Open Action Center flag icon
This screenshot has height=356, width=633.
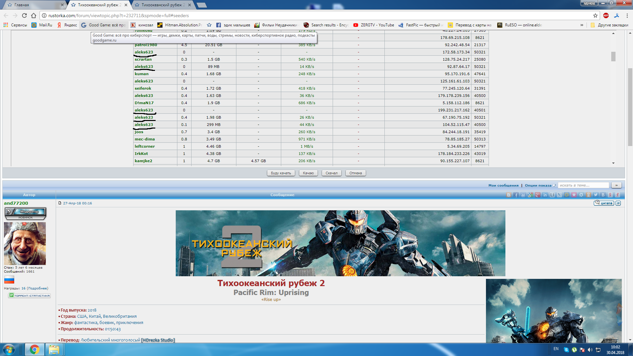click(x=582, y=350)
